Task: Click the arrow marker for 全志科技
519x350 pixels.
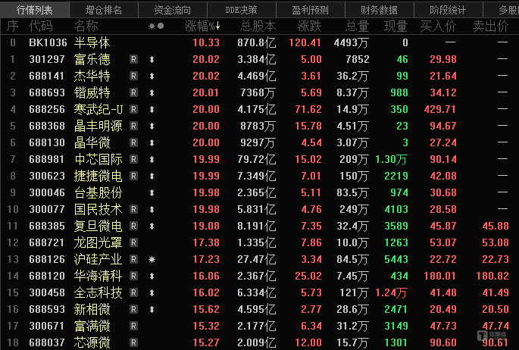Action: pyautogui.click(x=152, y=292)
